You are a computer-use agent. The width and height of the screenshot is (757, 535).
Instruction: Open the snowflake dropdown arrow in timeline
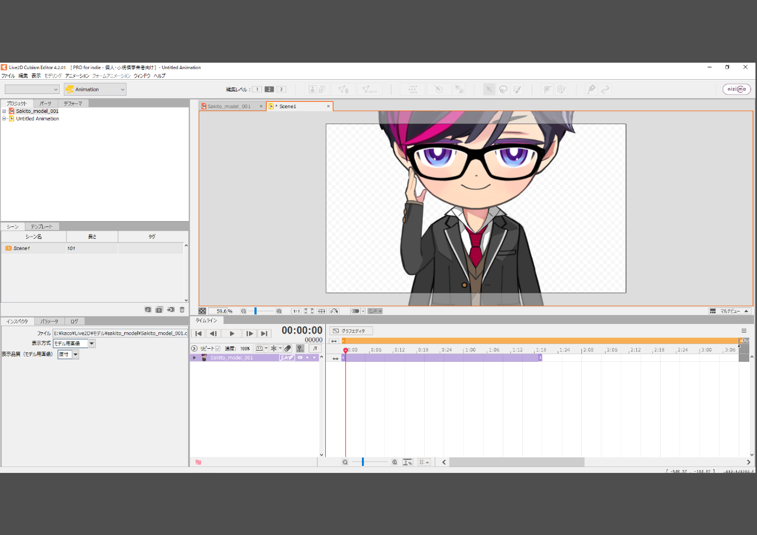click(x=280, y=349)
